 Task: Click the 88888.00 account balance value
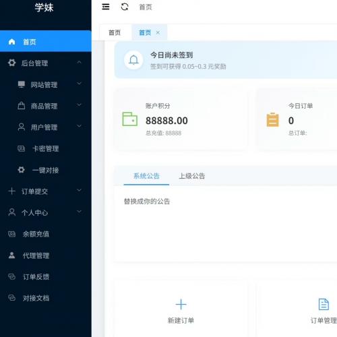[x=166, y=121]
